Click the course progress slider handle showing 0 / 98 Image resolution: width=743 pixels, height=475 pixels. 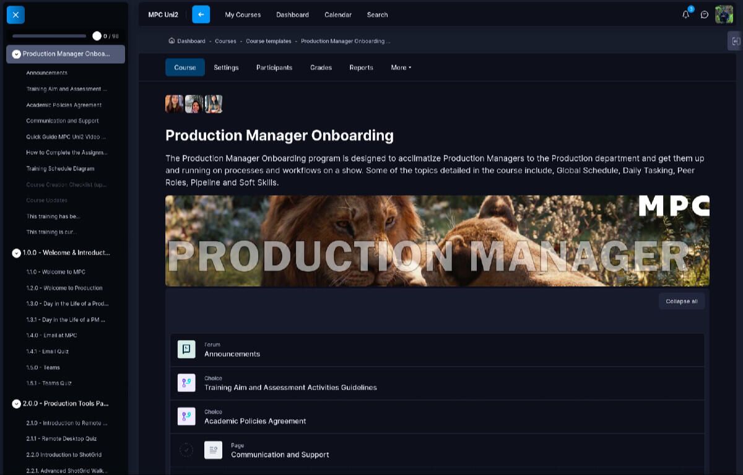pos(97,36)
